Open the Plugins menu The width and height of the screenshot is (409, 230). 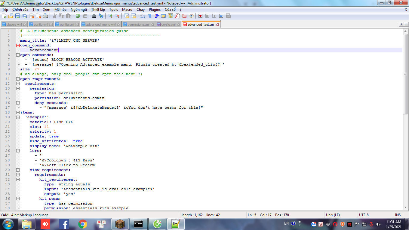155,10
